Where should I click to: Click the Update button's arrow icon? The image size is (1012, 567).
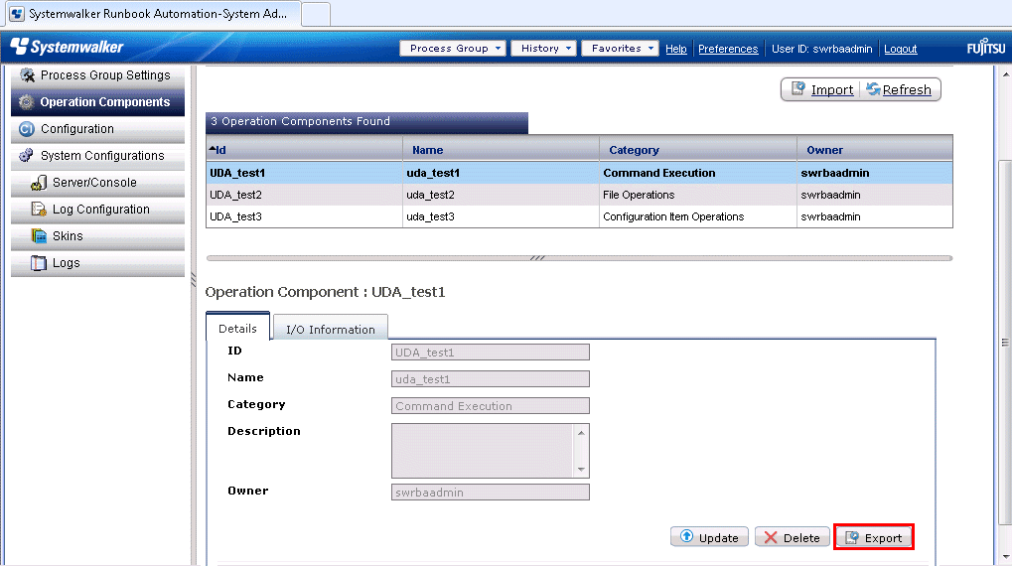point(686,536)
